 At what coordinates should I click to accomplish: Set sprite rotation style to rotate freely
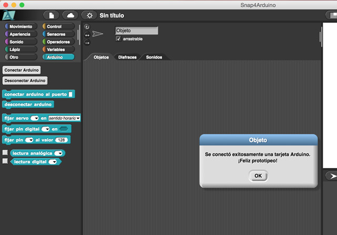(87, 27)
